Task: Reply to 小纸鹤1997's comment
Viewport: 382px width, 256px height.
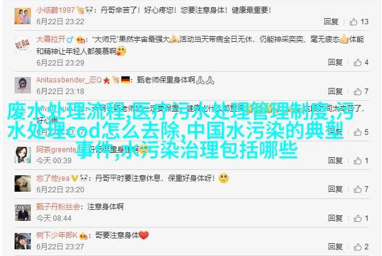Action: point(331,22)
